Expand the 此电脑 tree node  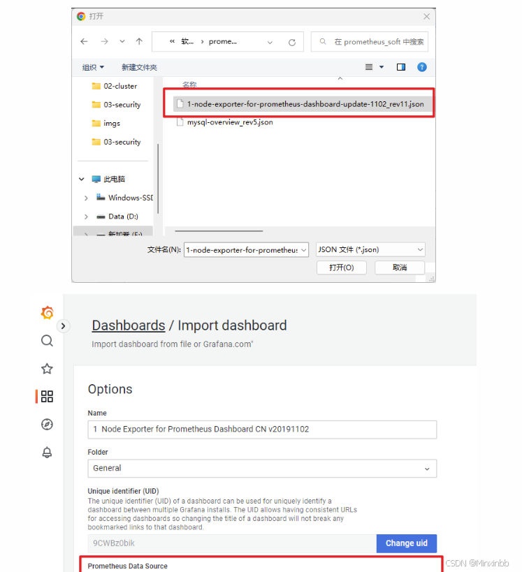click(82, 179)
